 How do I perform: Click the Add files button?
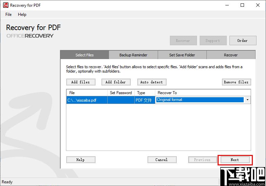[81, 82]
